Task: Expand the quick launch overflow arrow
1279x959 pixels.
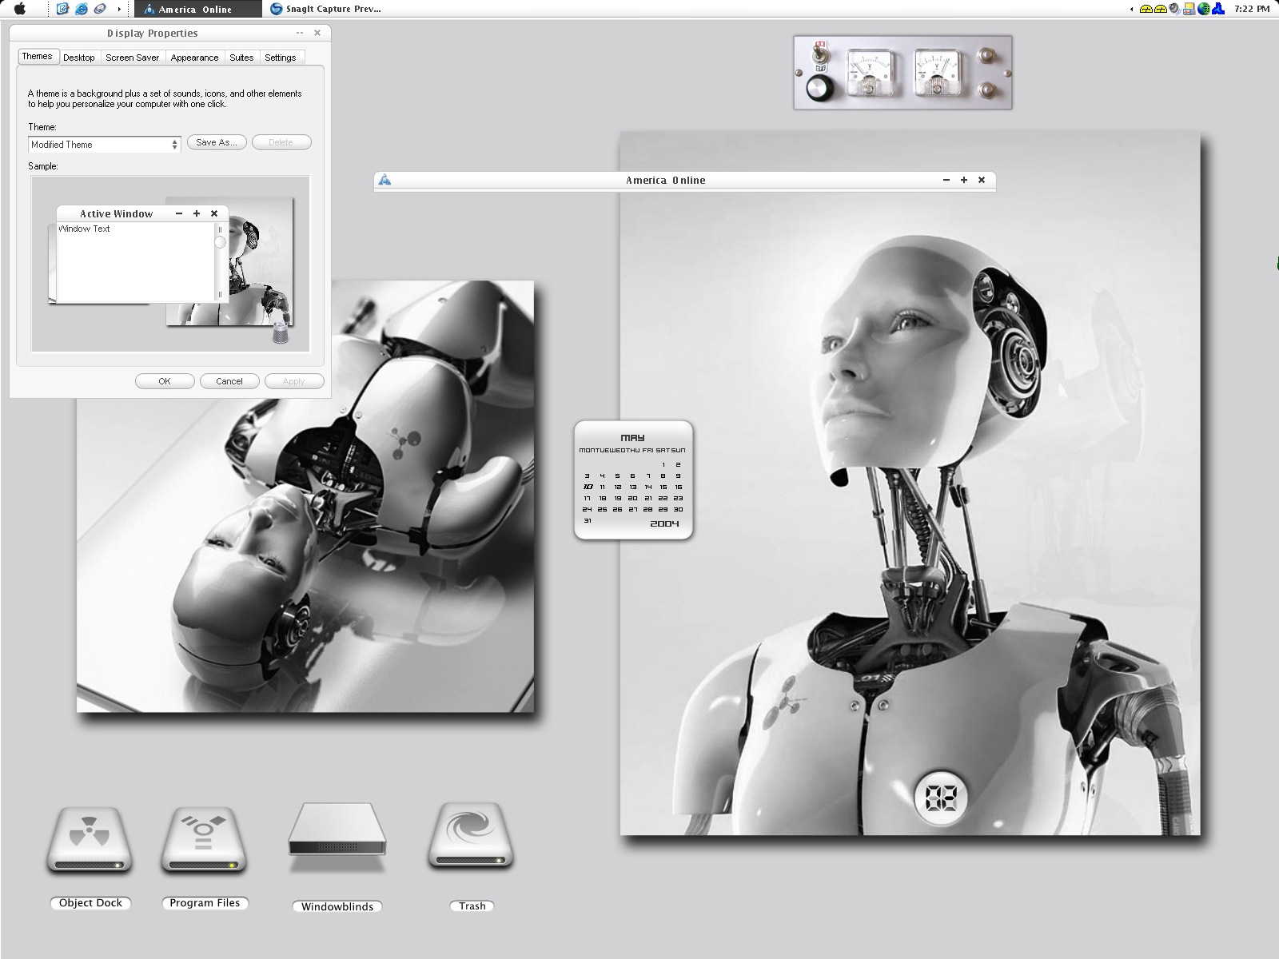Action: point(119,9)
